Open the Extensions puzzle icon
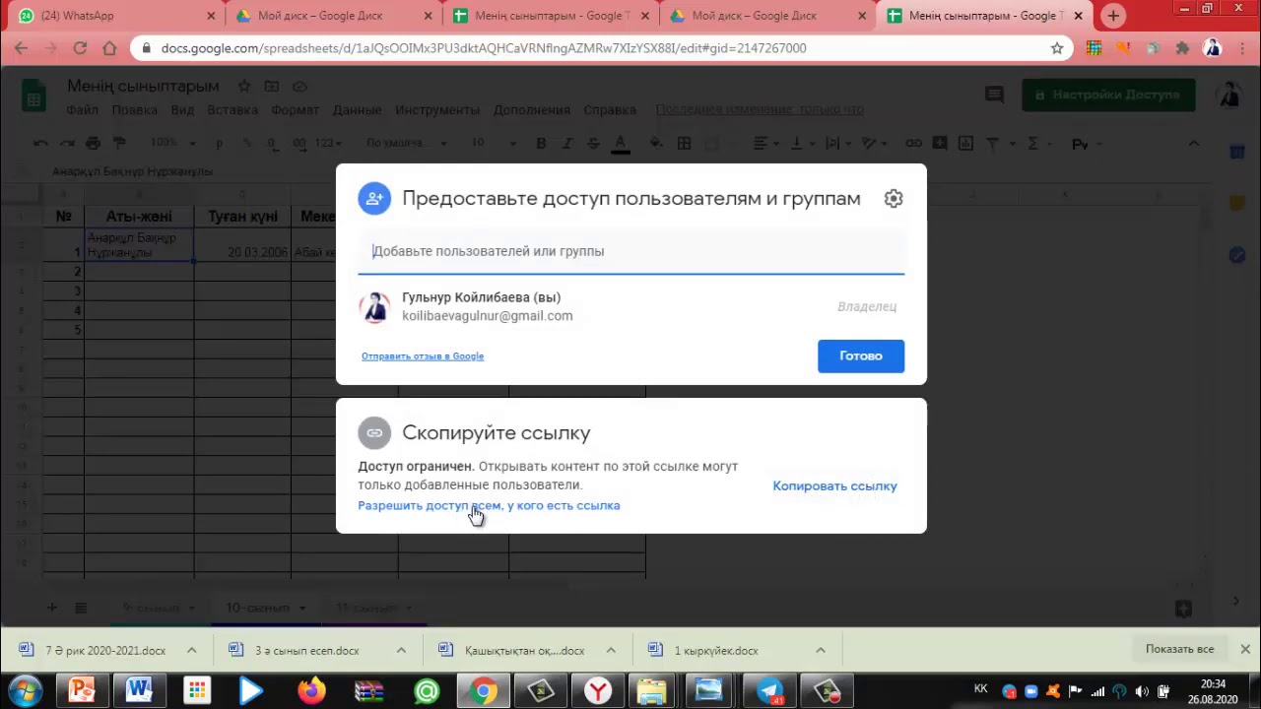 (x=1183, y=47)
